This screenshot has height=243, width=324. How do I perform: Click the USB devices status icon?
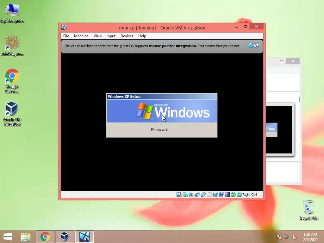click(x=203, y=195)
